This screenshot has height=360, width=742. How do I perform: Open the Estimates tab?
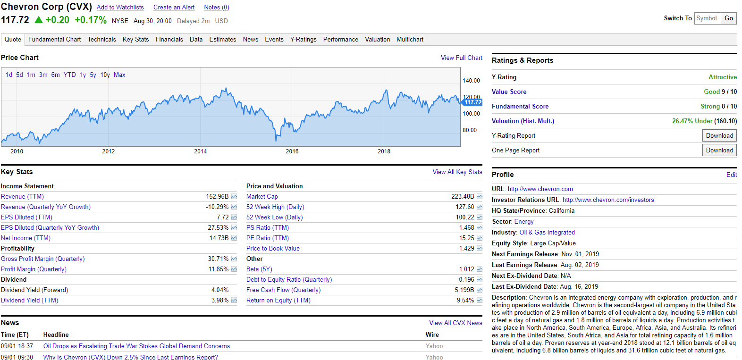(223, 40)
